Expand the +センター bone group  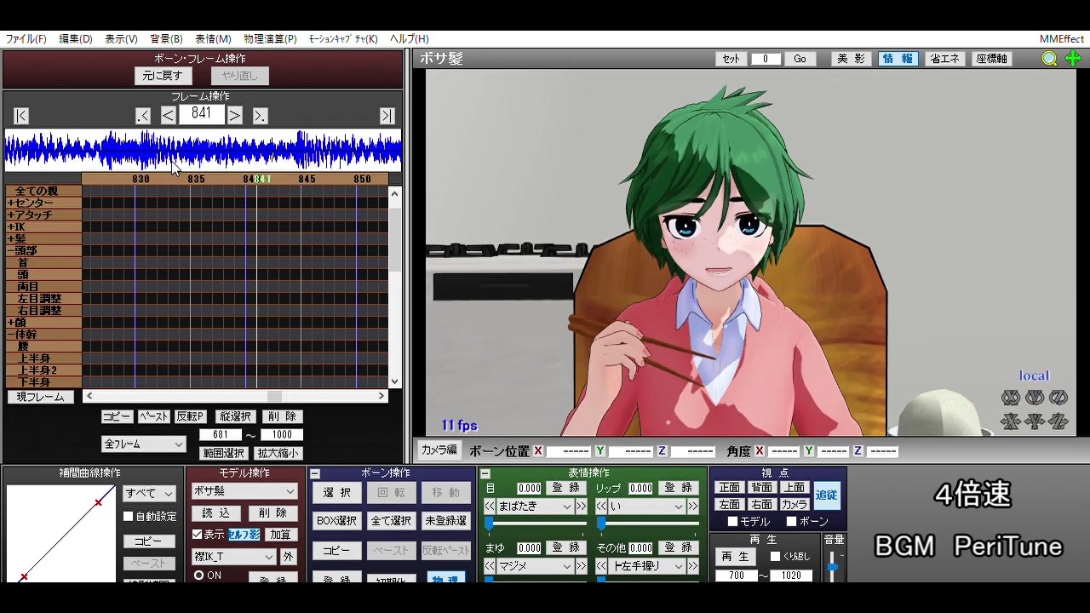coord(31,203)
